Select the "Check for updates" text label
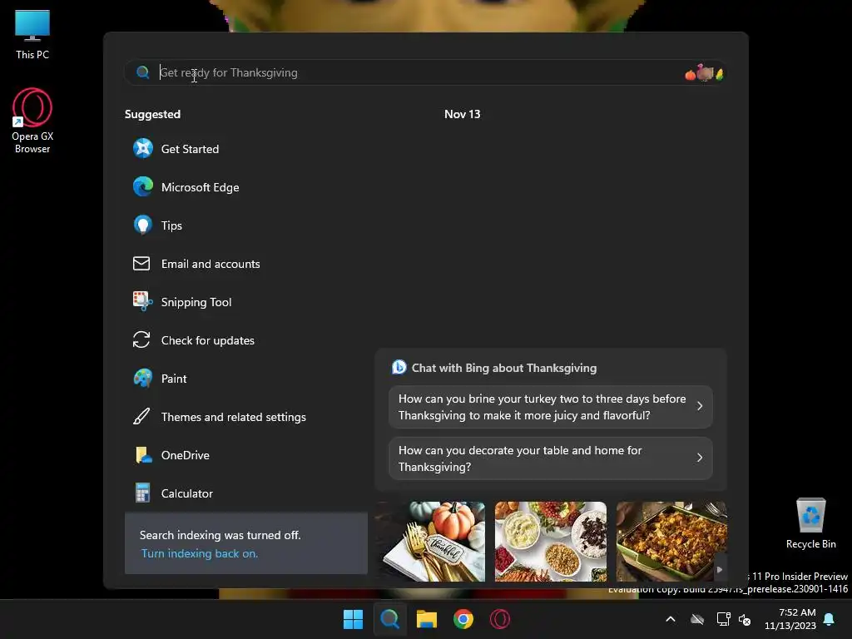 tap(207, 340)
